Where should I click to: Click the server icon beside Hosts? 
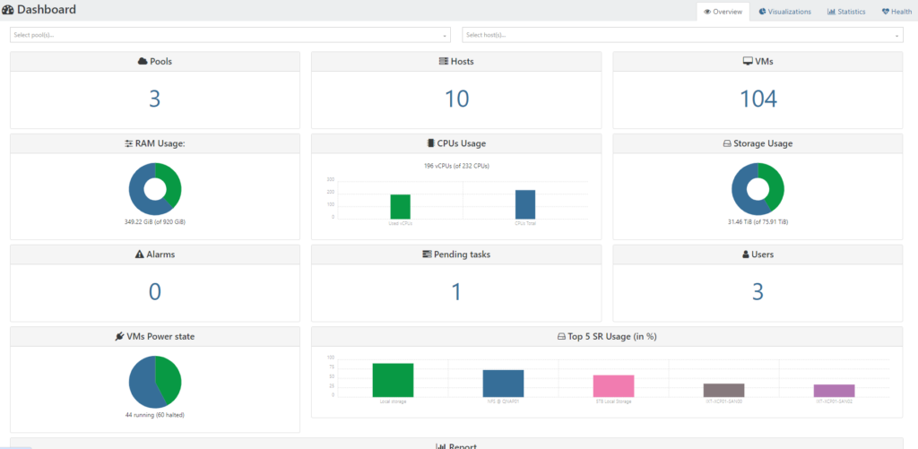(x=443, y=62)
